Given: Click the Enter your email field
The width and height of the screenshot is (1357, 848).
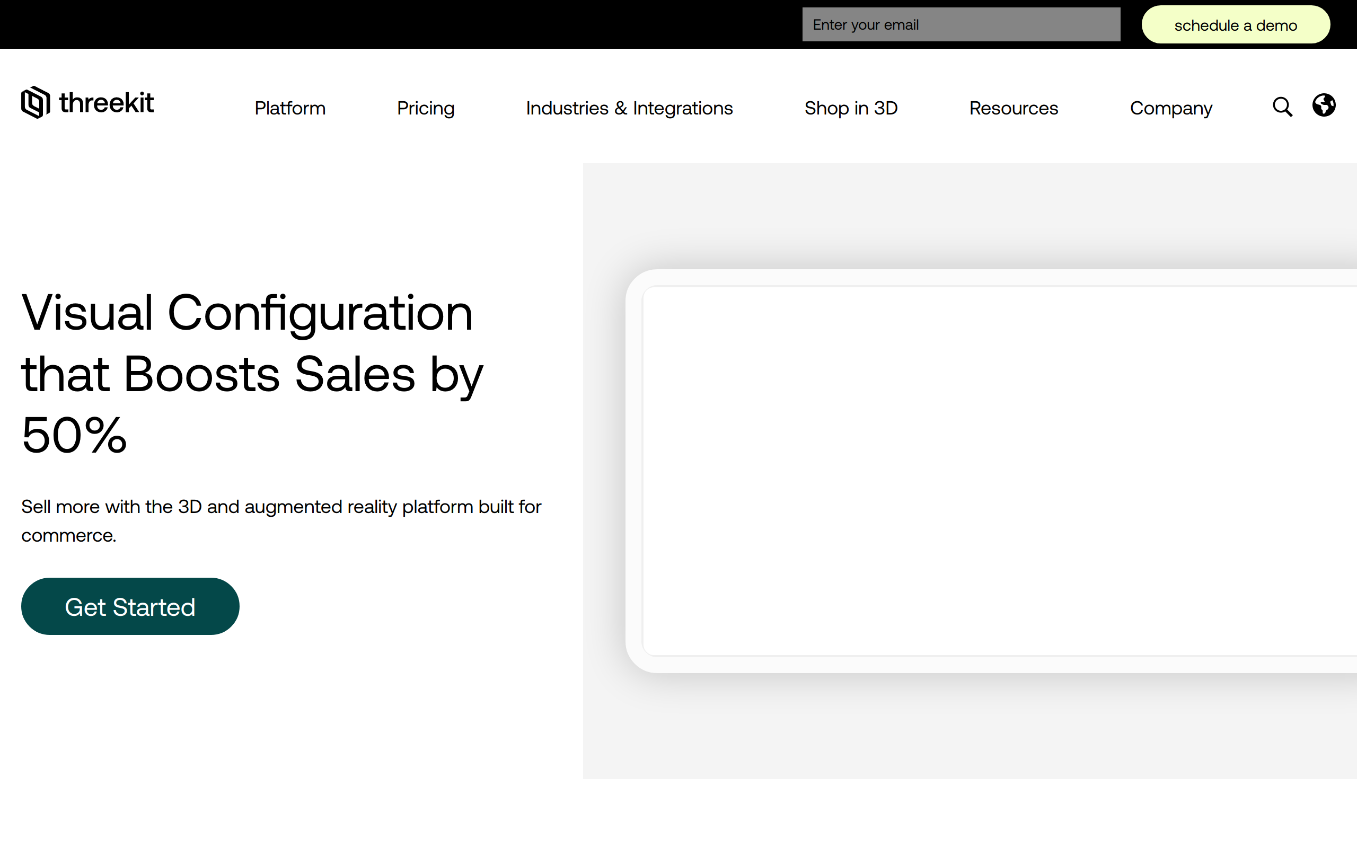Looking at the screenshot, I should 961,25.
